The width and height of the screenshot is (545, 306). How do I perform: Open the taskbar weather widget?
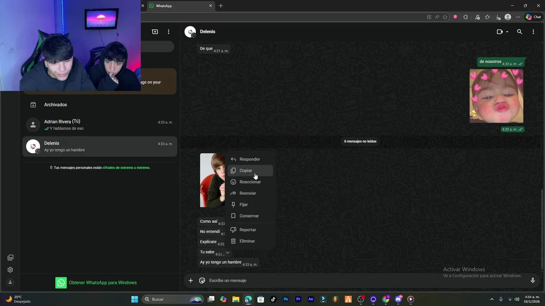pos(17,299)
